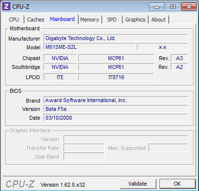Maximize the CPU-Z window

click(x=173, y=7)
